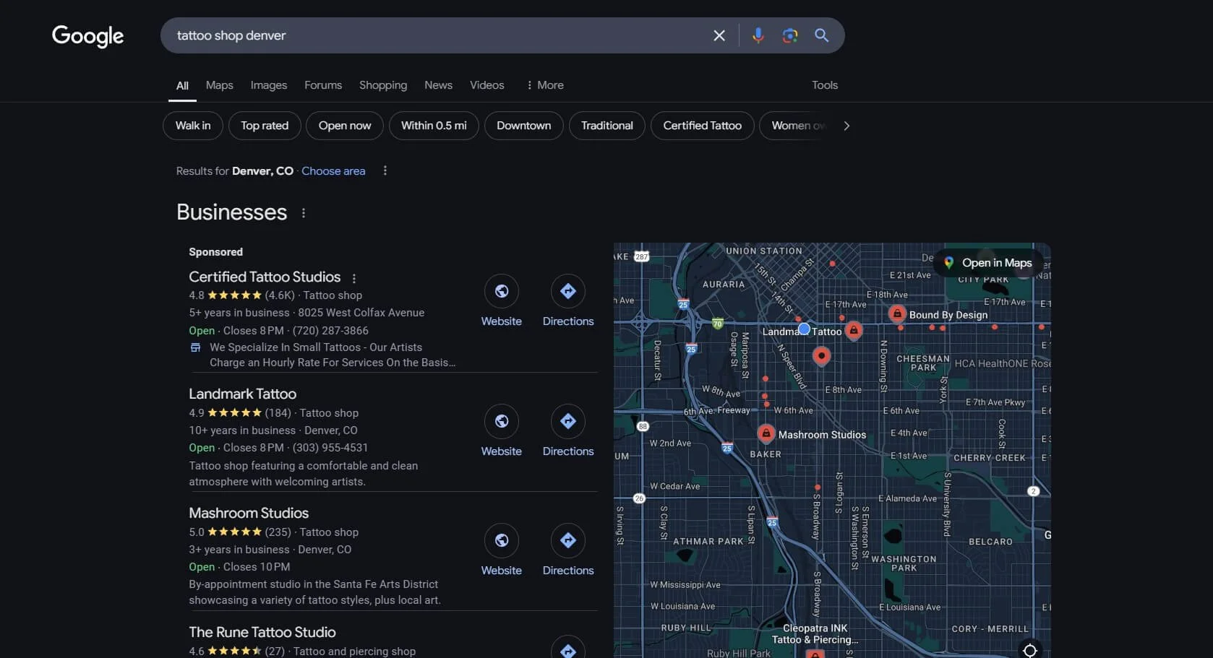The width and height of the screenshot is (1213, 658).
Task: Open the Businesses options three-dot menu
Action: click(303, 213)
